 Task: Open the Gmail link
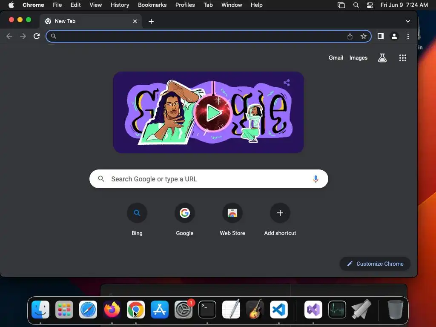coord(336,58)
